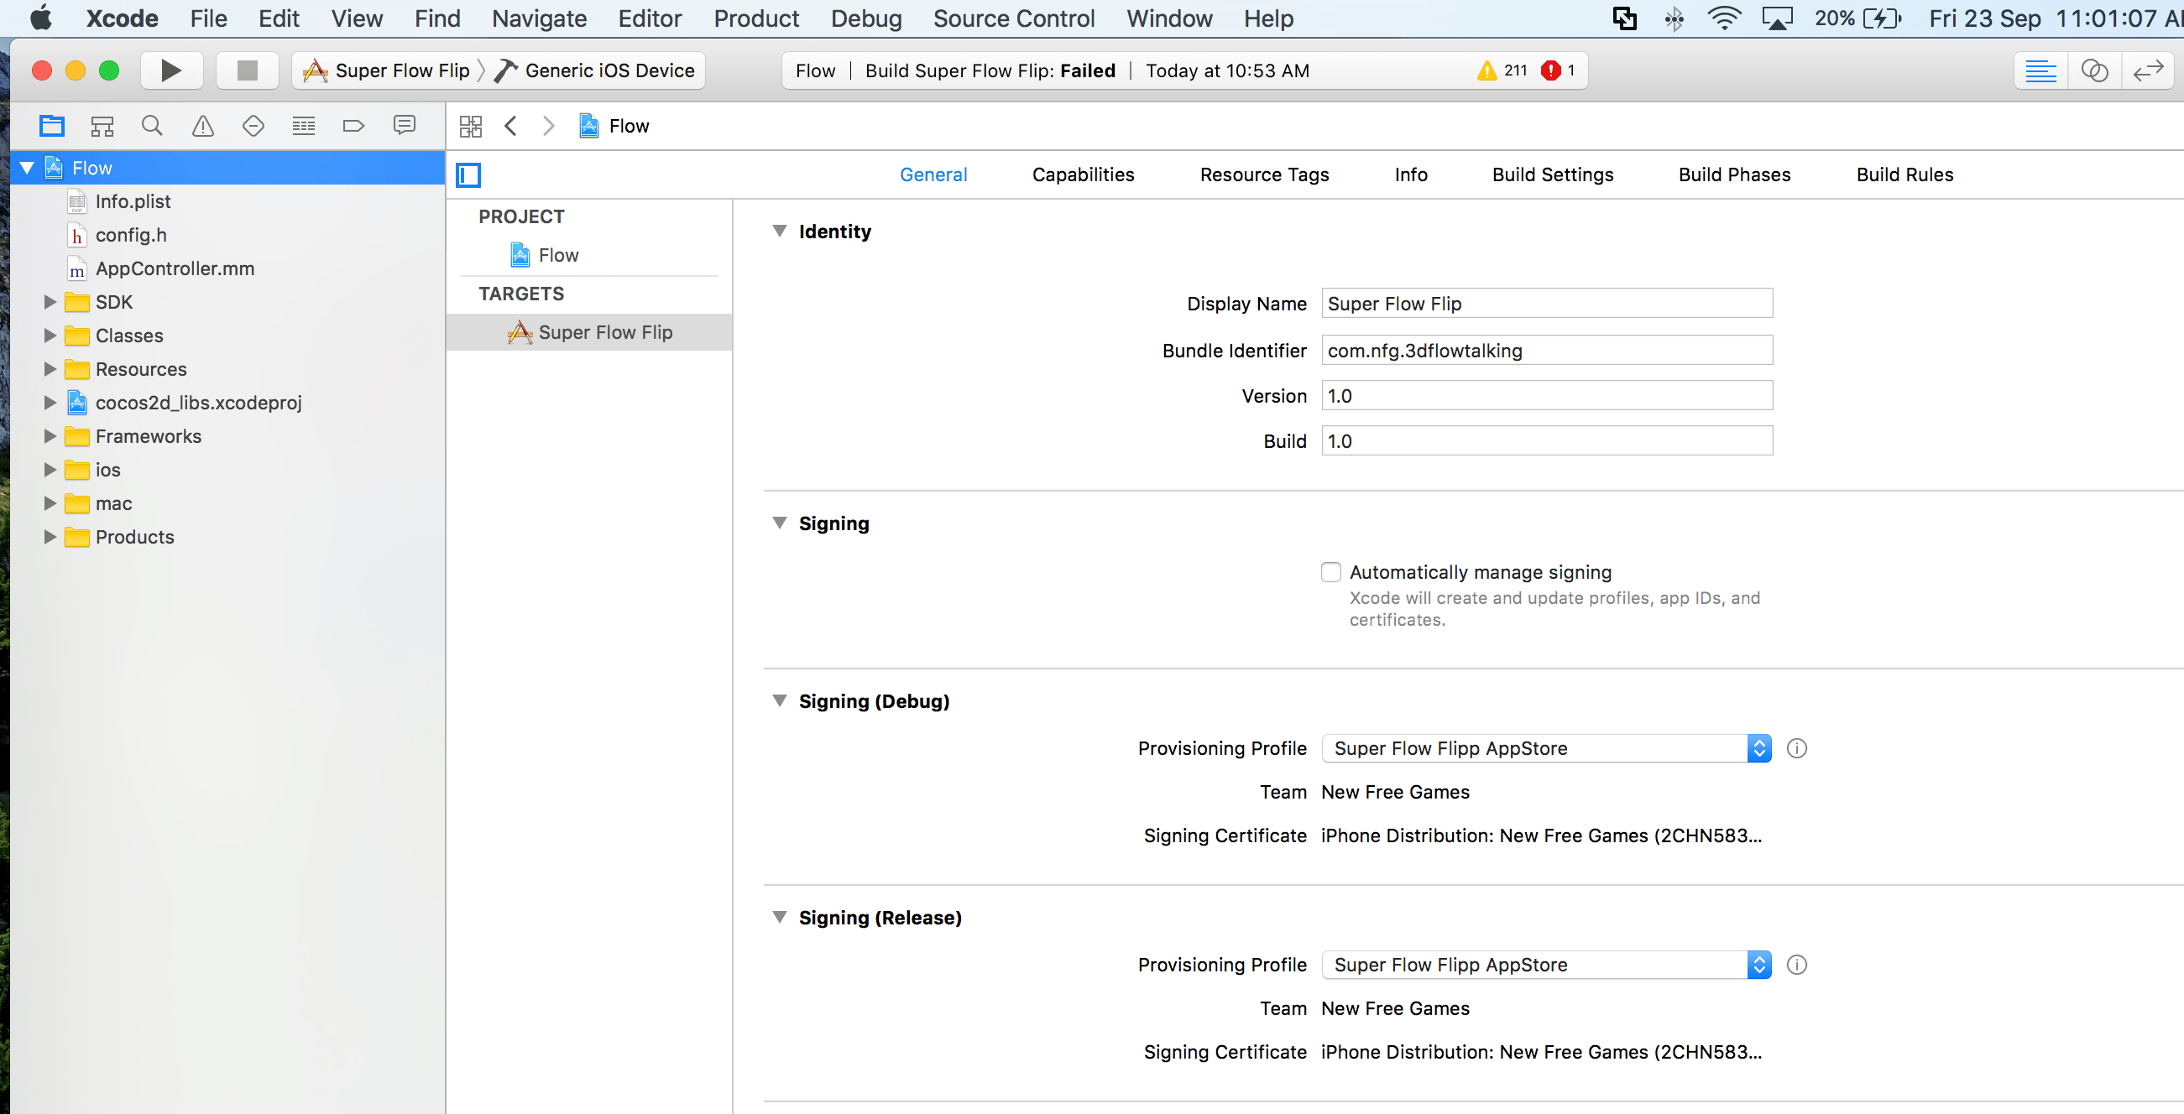Open Debug Provisioning Profile dropdown
This screenshot has width=2184, height=1114.
click(x=1545, y=748)
